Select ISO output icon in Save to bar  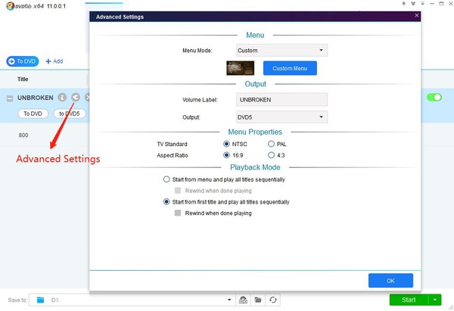[x=243, y=300]
